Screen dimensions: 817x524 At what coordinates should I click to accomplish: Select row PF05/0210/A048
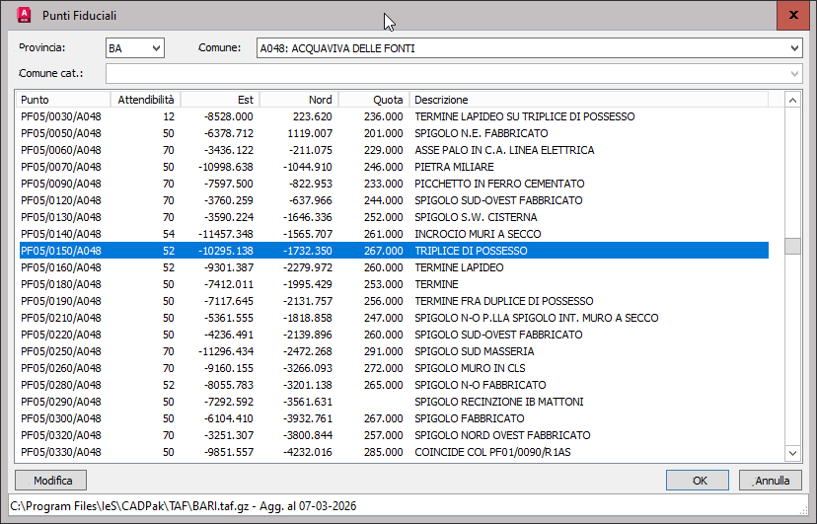(x=394, y=318)
